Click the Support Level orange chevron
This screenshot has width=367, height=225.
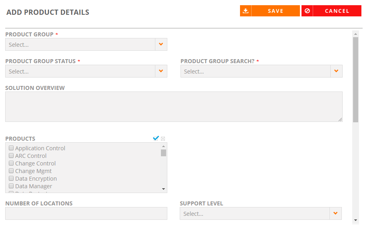[x=335, y=213]
